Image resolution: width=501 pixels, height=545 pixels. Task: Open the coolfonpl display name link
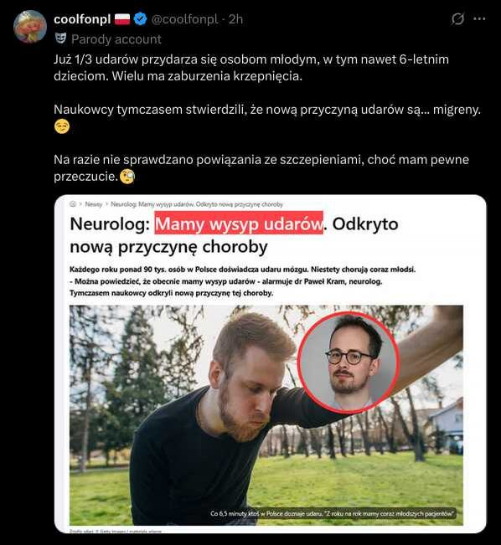coord(82,19)
